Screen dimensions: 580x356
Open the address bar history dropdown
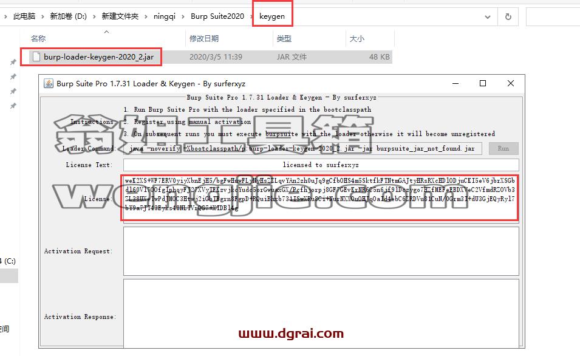coord(488,16)
